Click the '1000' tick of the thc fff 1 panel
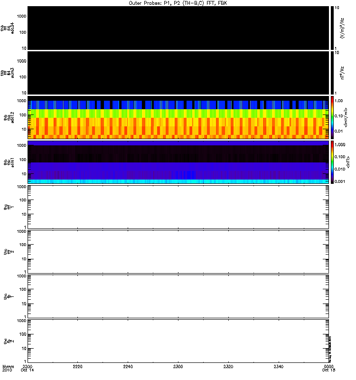 tap(21, 187)
